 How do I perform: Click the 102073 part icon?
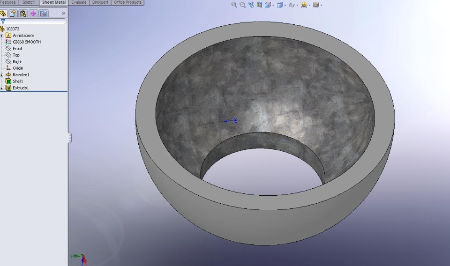click(x=2, y=29)
